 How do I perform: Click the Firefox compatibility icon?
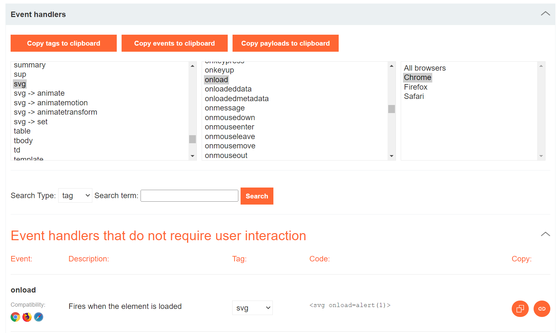27,317
